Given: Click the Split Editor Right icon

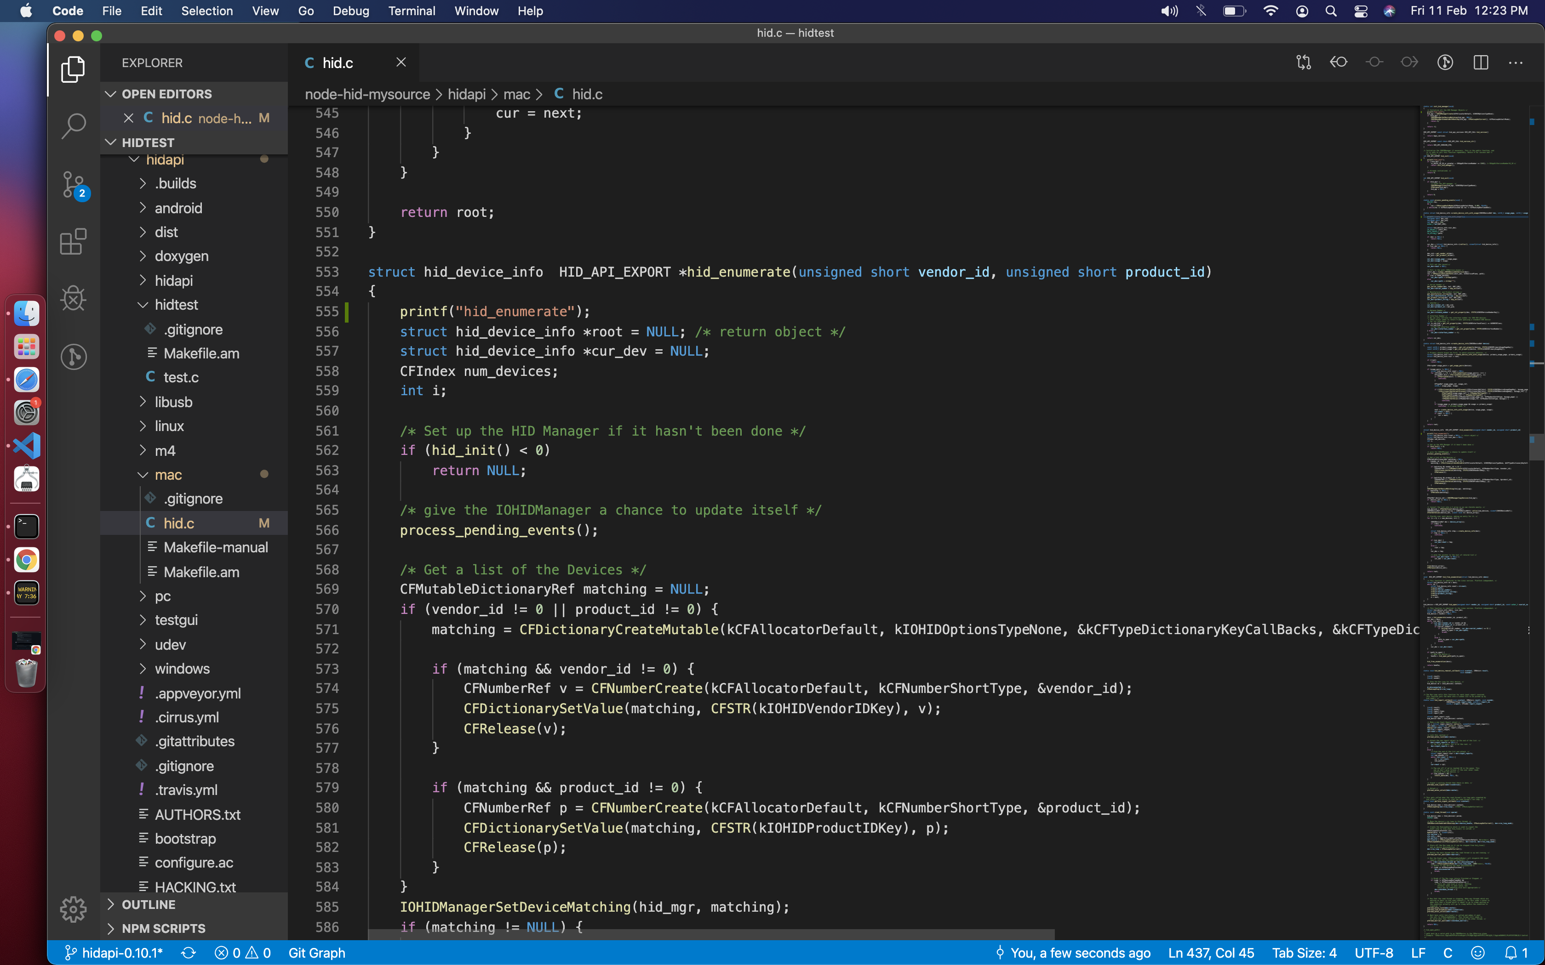Looking at the screenshot, I should [1481, 62].
